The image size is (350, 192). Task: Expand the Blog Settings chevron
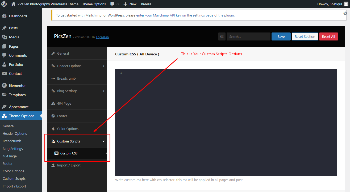(104, 91)
